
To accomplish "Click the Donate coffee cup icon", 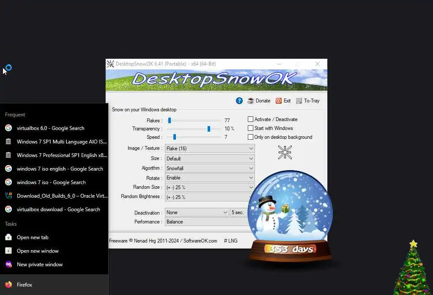I will [x=250, y=101].
